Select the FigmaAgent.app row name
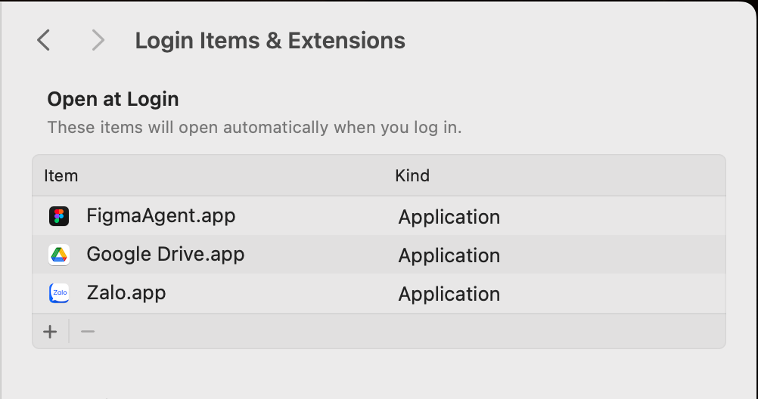Viewport: 758px width, 399px height. pos(160,216)
